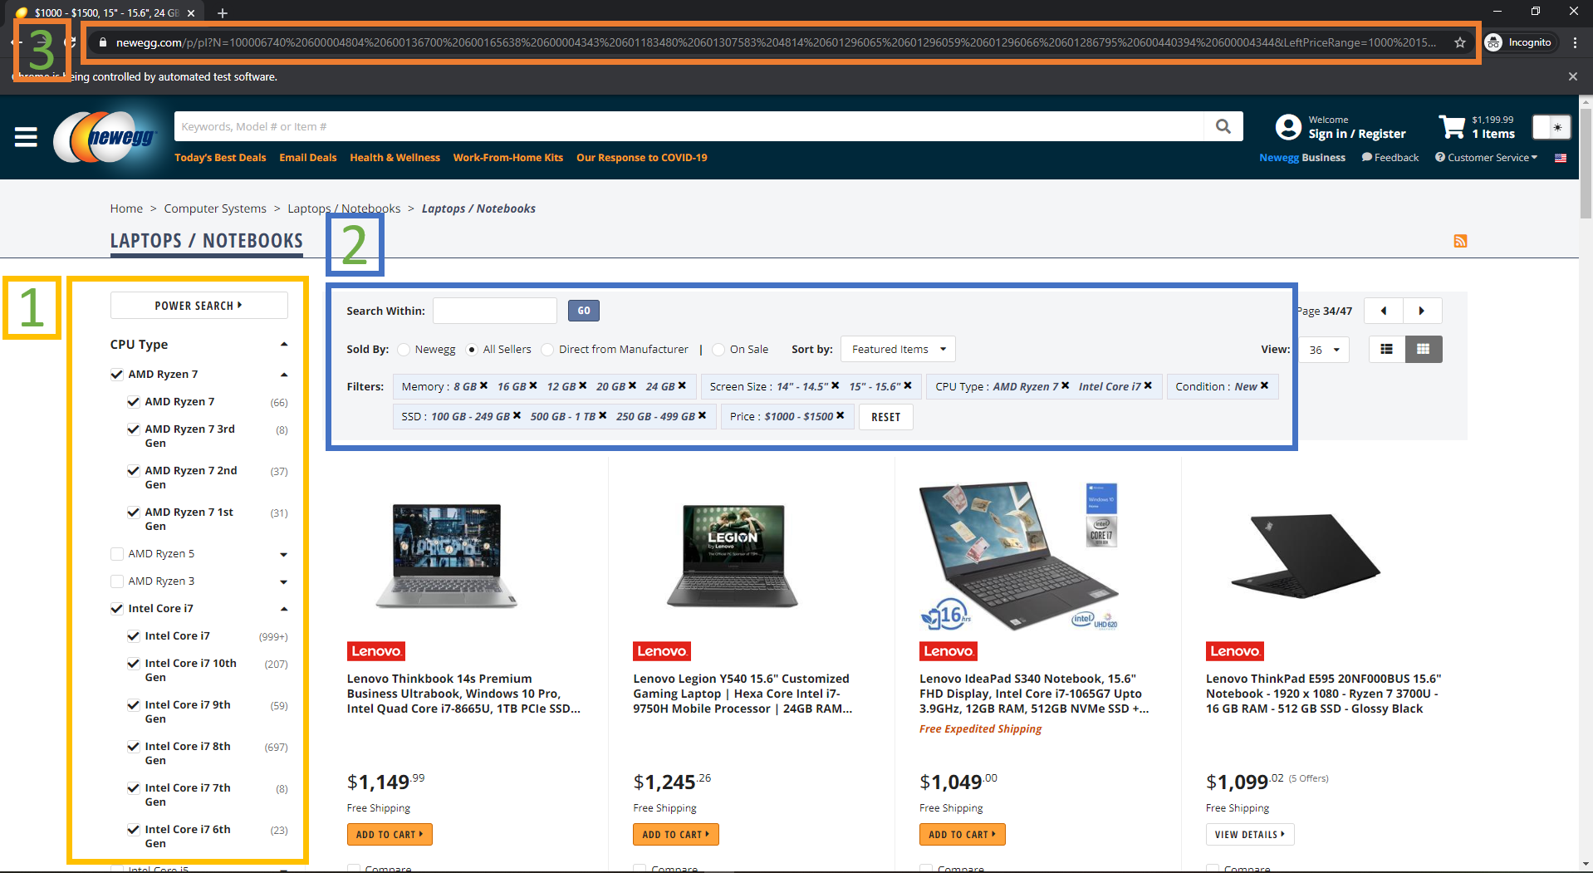Select the Newegg seller radio button
The width and height of the screenshot is (1593, 873).
(x=404, y=350)
